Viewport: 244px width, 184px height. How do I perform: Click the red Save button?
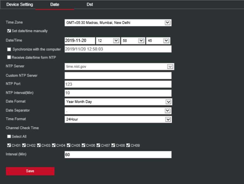point(30,171)
